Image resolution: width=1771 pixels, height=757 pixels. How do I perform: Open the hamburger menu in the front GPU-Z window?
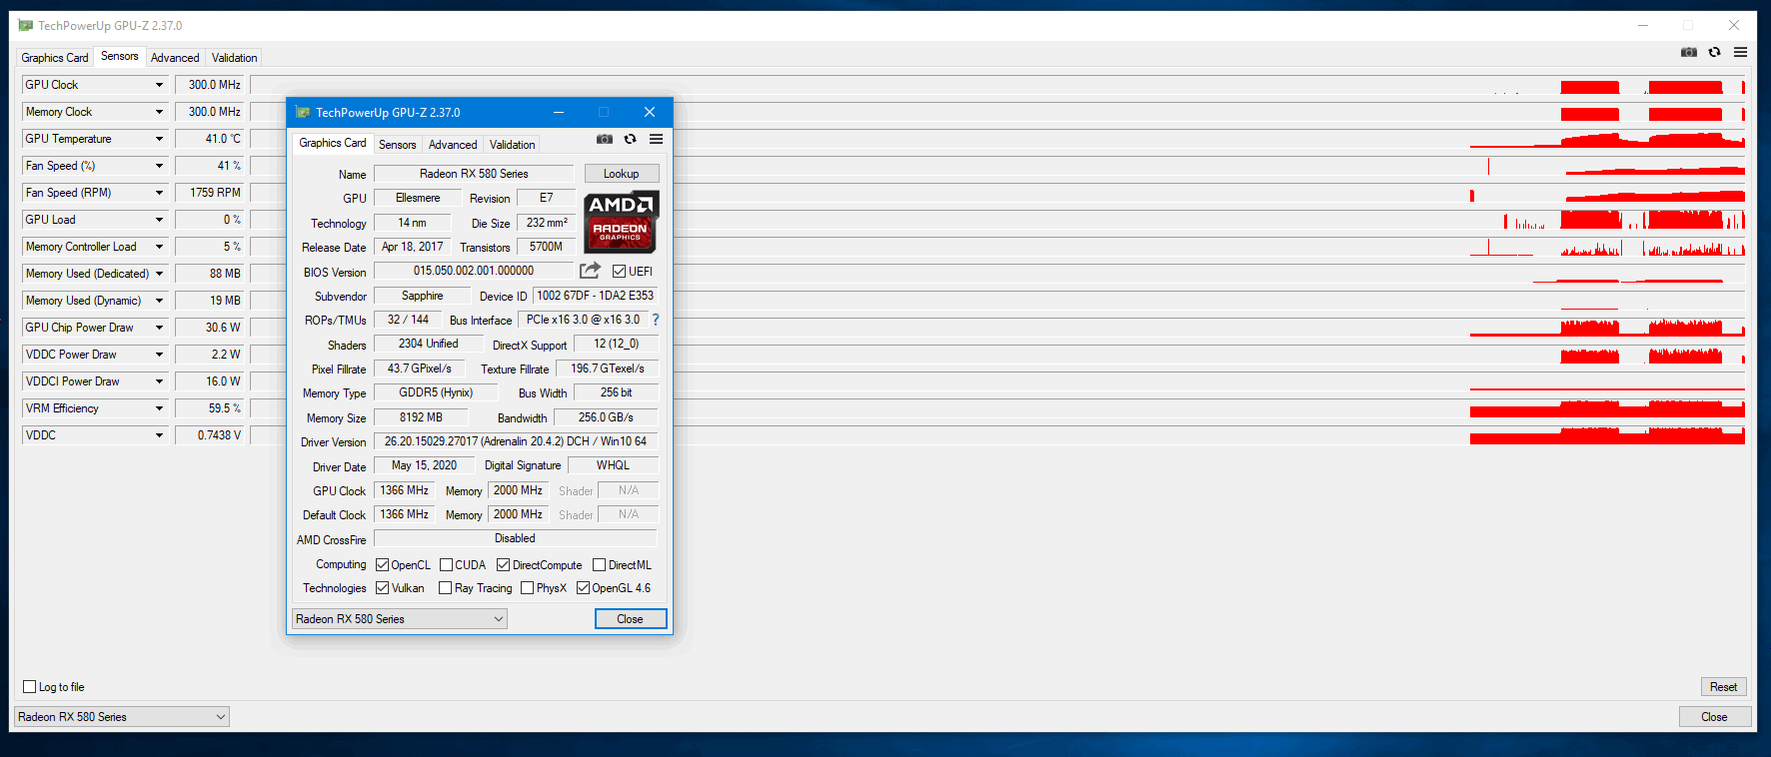(x=656, y=139)
